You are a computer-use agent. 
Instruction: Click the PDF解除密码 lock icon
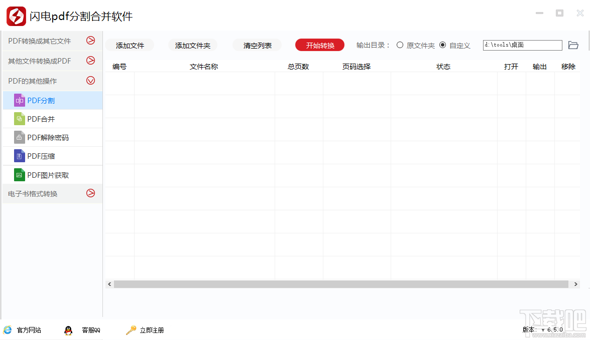(19, 137)
